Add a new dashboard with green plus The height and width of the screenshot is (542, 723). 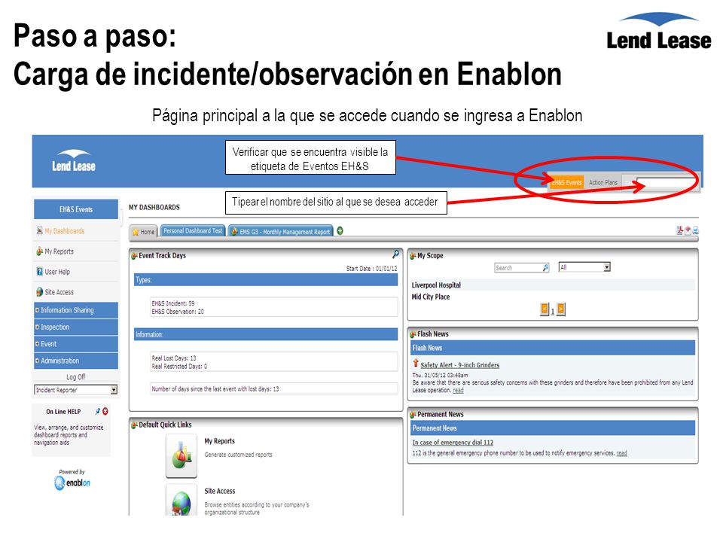(x=340, y=230)
